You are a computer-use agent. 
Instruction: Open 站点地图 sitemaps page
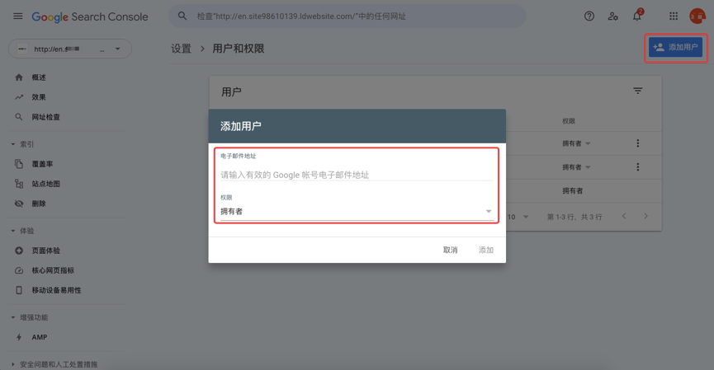[45, 184]
